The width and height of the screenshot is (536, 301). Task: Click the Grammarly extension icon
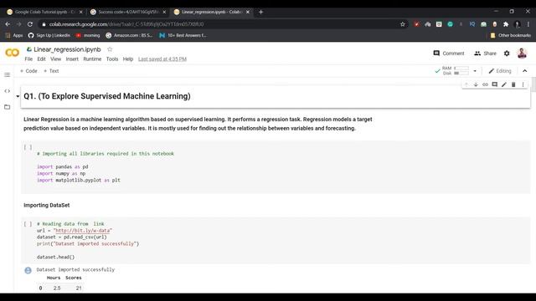click(451, 24)
